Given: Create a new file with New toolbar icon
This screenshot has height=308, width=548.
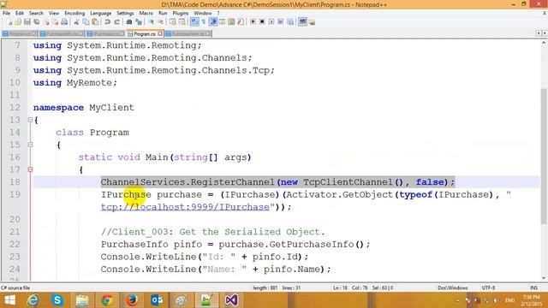Looking at the screenshot, I should coord(9,22).
